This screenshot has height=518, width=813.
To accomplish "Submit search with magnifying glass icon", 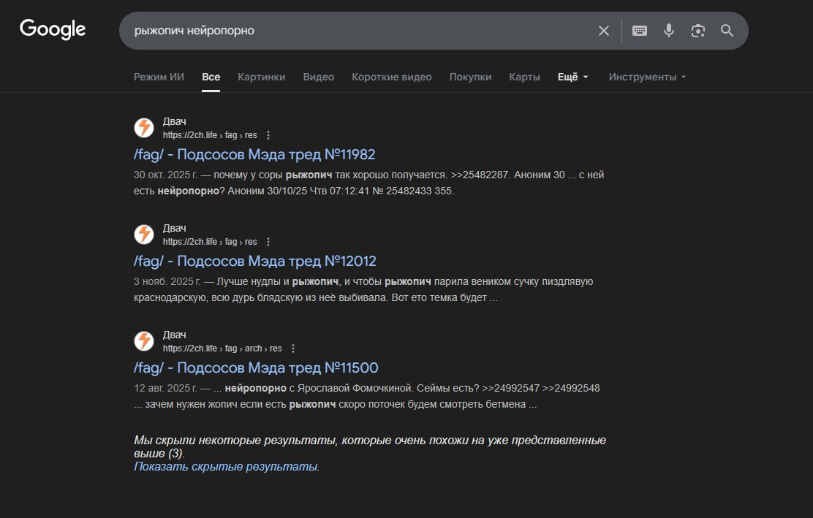I will point(727,31).
